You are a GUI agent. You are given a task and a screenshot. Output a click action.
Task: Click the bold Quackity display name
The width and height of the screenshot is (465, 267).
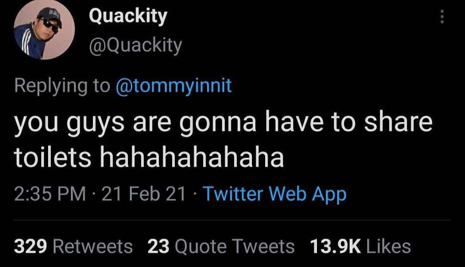(128, 16)
